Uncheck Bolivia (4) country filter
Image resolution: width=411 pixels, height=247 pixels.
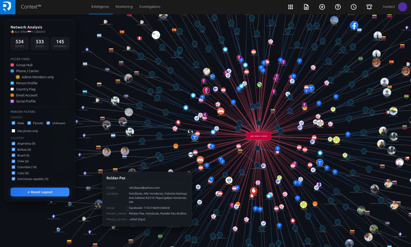(x=13, y=150)
